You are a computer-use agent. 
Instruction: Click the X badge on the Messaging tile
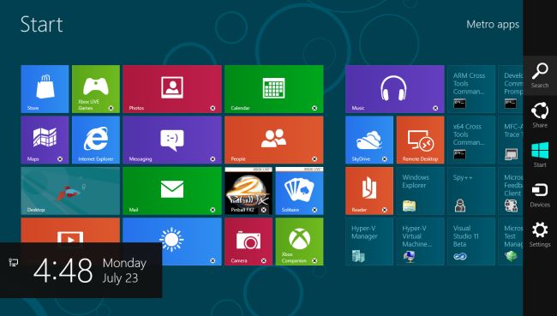tap(213, 159)
